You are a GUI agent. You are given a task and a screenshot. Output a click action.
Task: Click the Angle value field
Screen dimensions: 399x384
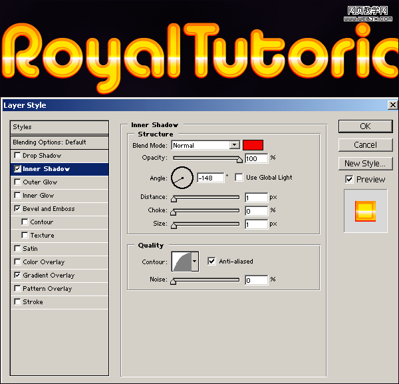211,178
